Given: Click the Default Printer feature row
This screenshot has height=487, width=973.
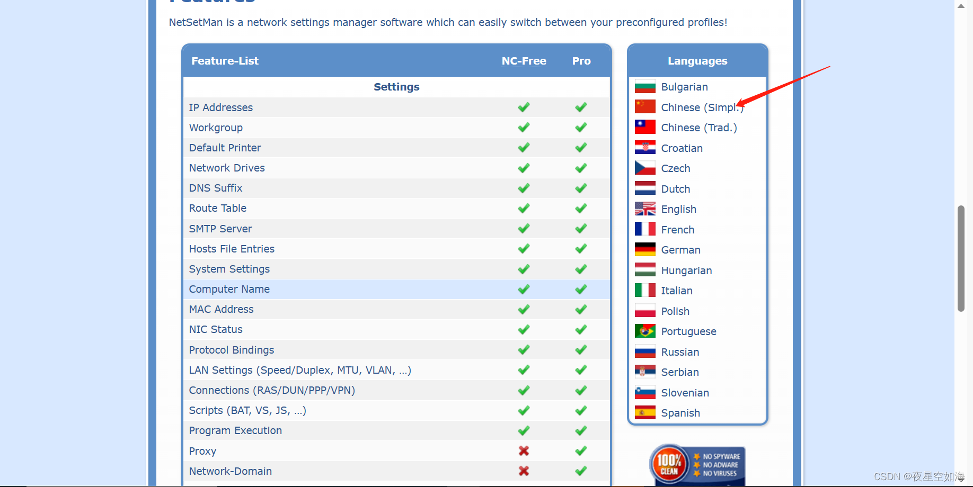Looking at the screenshot, I should pyautogui.click(x=396, y=148).
